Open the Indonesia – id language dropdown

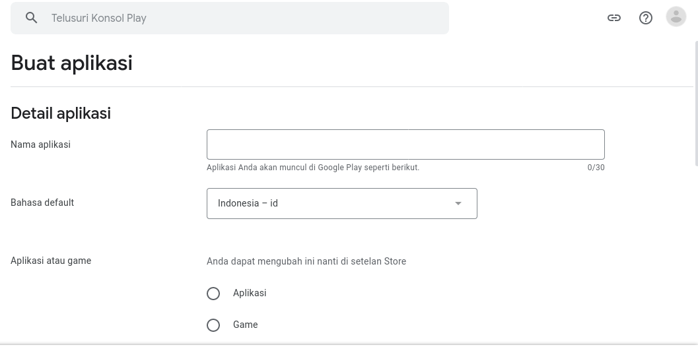pyautogui.click(x=330, y=203)
